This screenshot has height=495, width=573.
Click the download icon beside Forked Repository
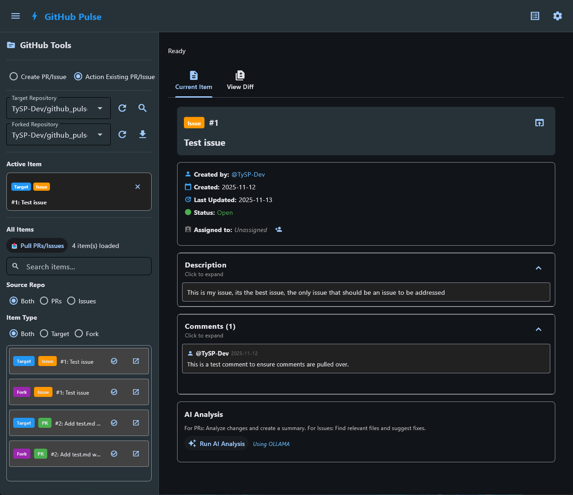pyautogui.click(x=143, y=134)
